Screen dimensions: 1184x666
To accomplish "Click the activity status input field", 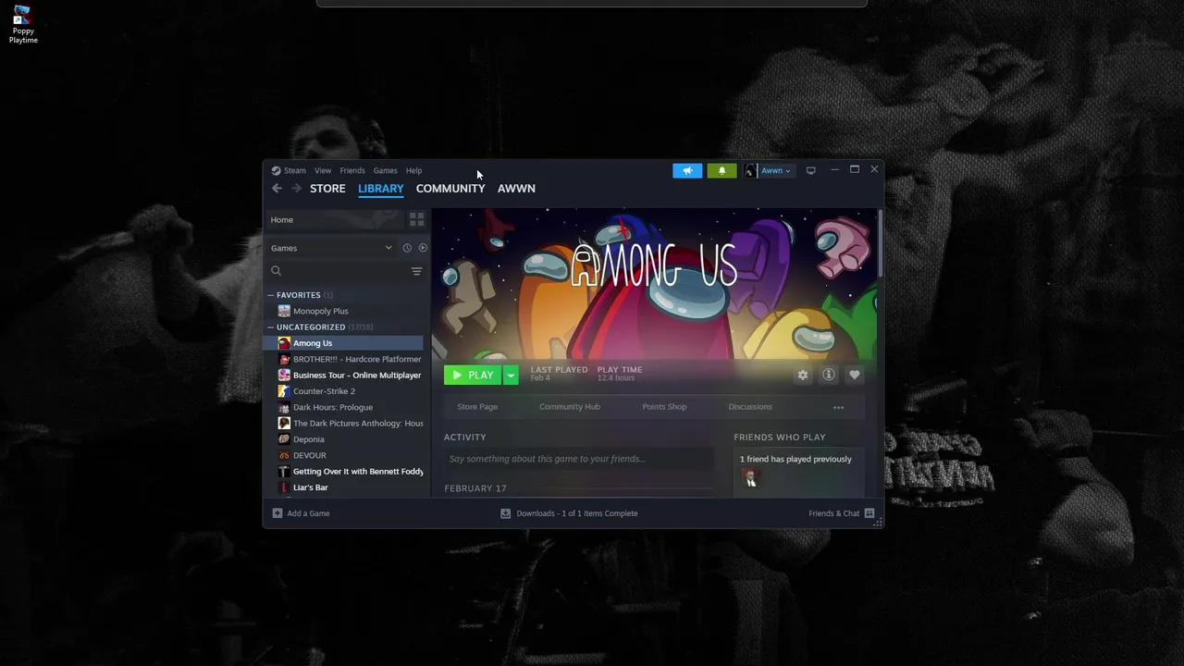I will pos(579,459).
